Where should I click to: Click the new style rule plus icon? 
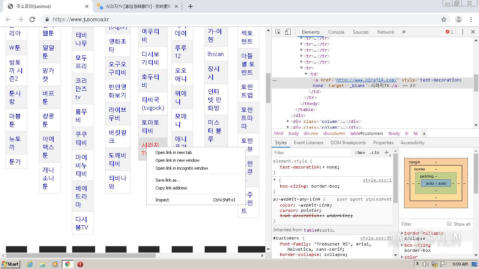point(387,152)
